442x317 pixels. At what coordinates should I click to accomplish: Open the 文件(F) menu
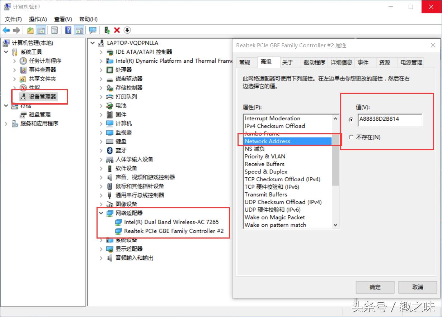tap(13, 19)
